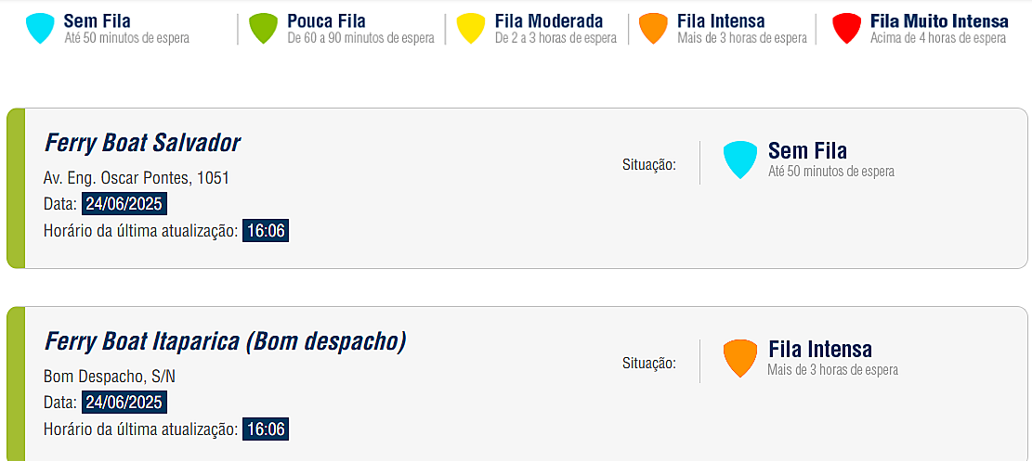Image resolution: width=1032 pixels, height=461 pixels.
Task: Click the red Fila Muito Intensa shield
Action: [846, 28]
